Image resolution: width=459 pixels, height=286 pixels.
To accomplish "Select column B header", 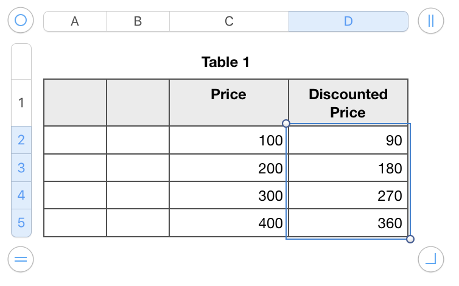I will (138, 21).
